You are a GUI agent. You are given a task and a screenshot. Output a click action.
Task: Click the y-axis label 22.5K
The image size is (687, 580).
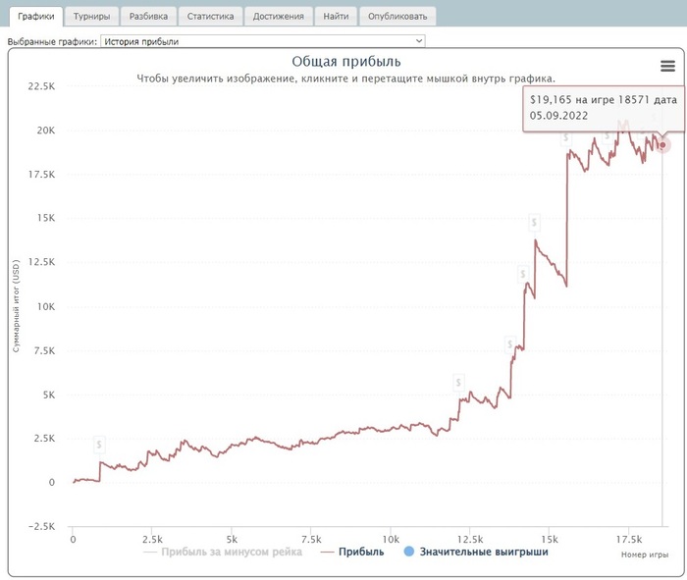pyautogui.click(x=41, y=86)
